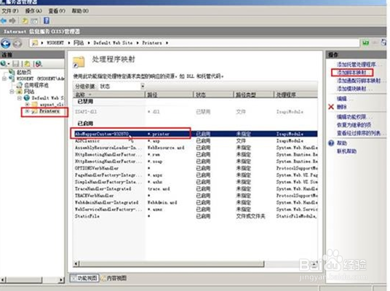Sort by the 名称 name column header
This screenshot has height=291, width=390.
click(108, 95)
